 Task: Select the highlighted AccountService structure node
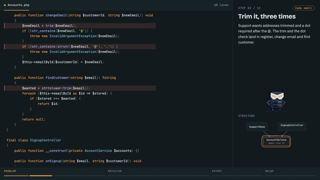276,141
